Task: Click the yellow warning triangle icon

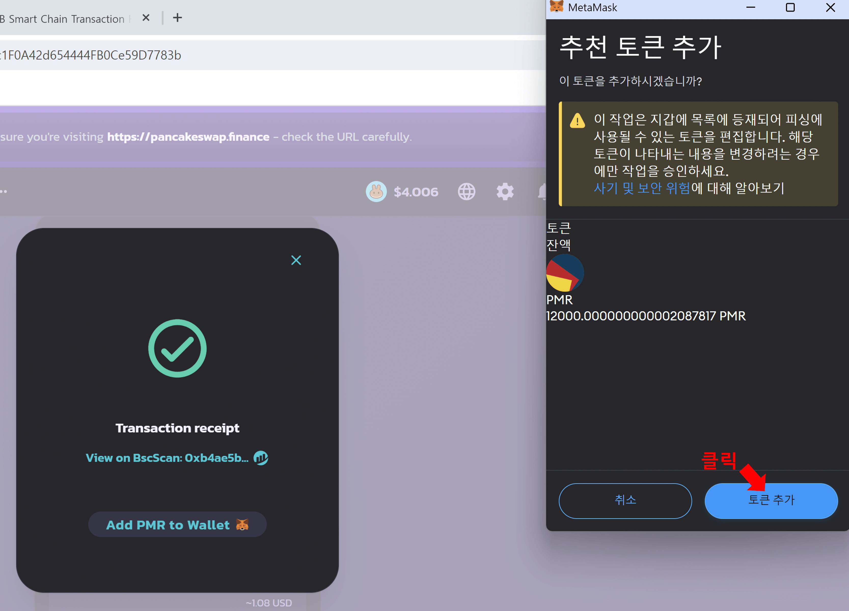Action: 577,120
